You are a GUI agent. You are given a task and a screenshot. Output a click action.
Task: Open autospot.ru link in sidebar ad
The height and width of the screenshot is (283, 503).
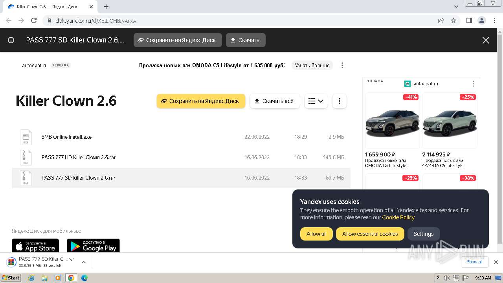coord(425,84)
